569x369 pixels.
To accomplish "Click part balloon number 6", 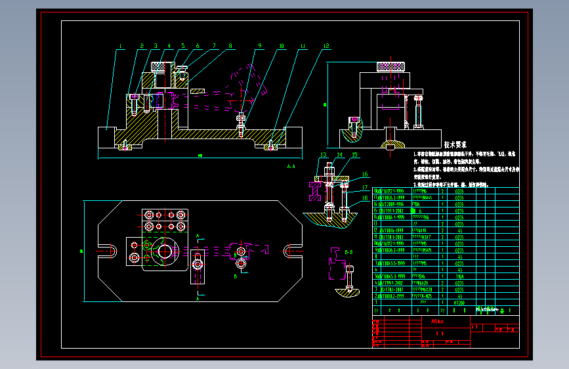I will coord(198,46).
